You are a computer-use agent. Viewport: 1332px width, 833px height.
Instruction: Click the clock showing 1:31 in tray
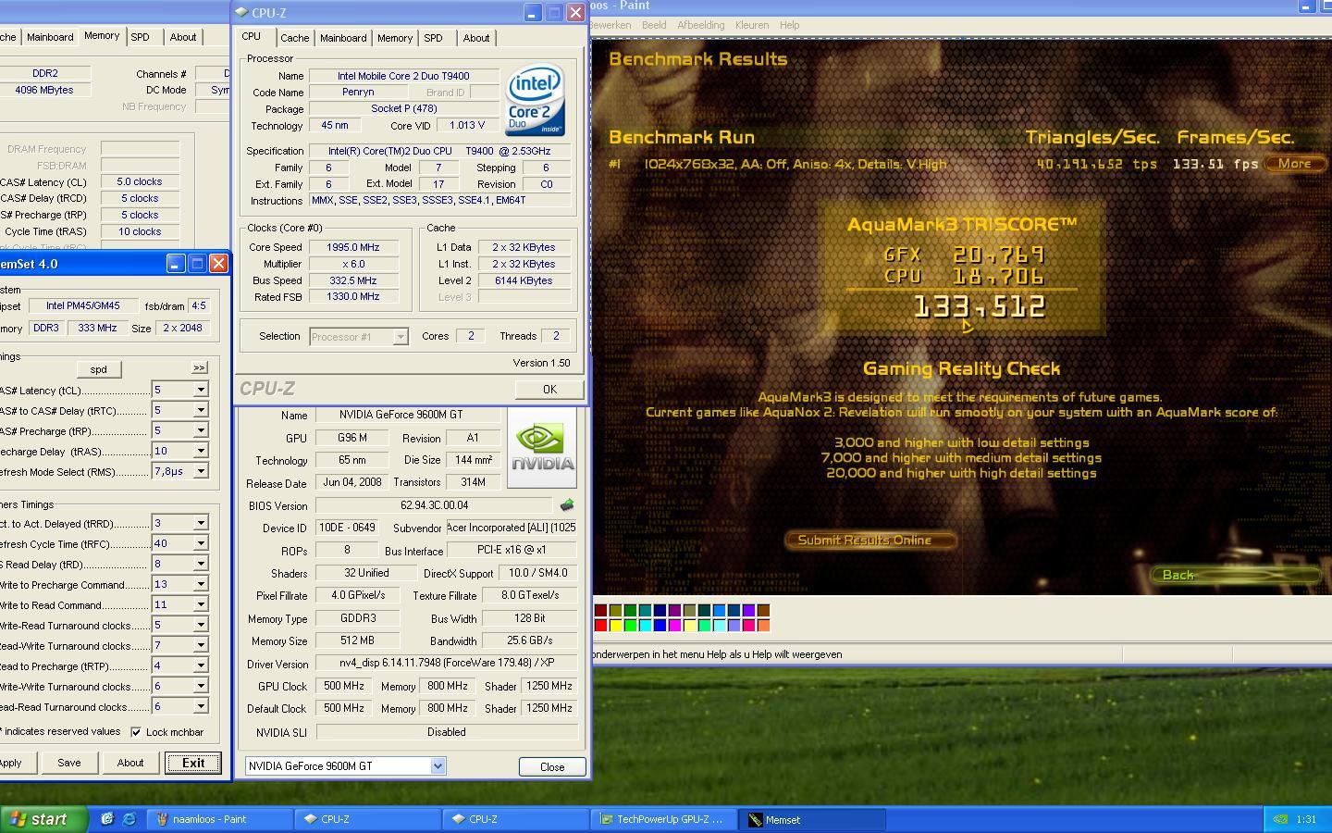coord(1306,819)
